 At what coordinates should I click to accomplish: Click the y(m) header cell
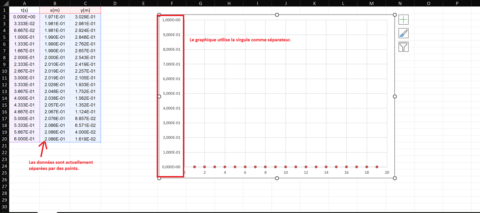click(x=85, y=10)
